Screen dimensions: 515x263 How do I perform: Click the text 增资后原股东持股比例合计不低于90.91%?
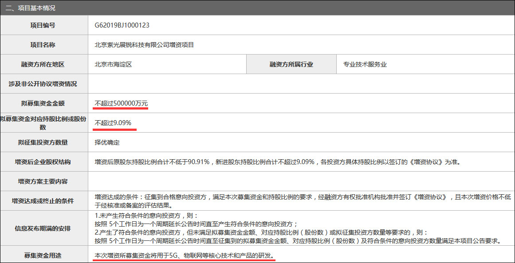pyautogui.click(x=152, y=162)
